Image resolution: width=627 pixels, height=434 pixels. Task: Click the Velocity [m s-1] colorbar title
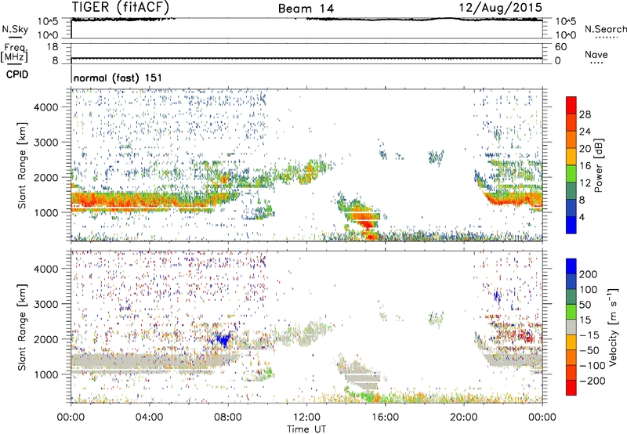coord(613,327)
